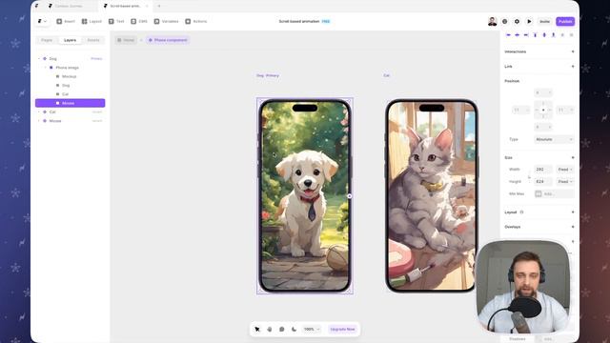This screenshot has width=610, height=343.
Task: Open the 100% zoom dropdown
Action: [312, 329]
